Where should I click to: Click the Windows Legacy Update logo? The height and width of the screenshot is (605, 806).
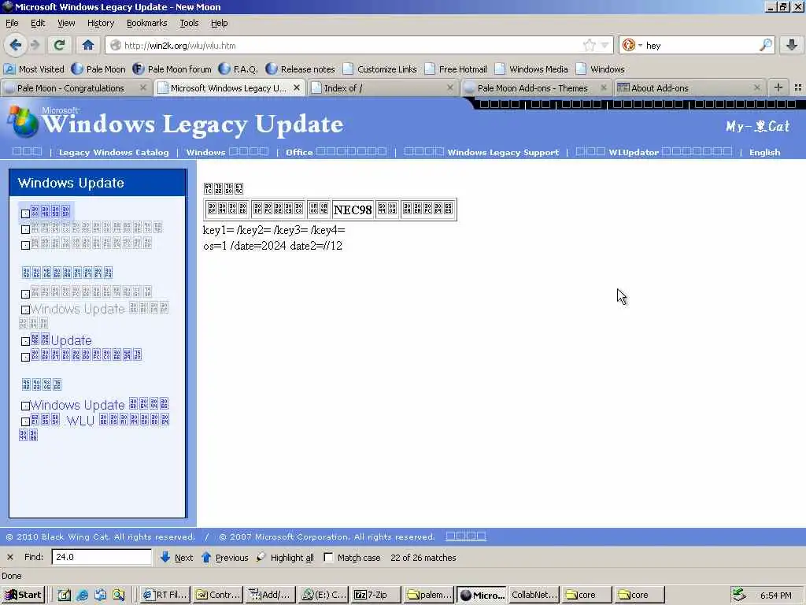tap(176, 124)
